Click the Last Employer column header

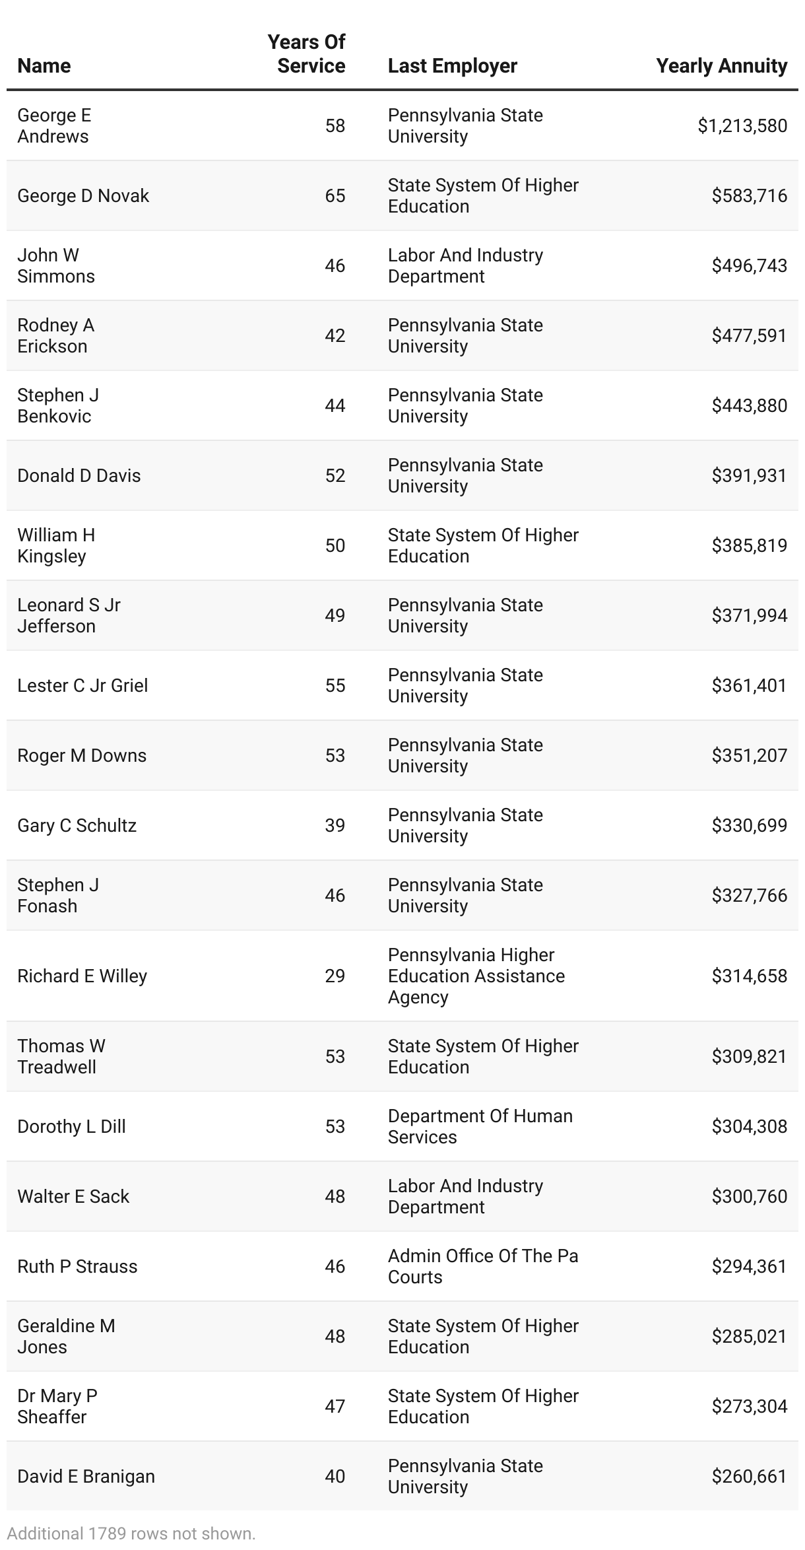click(x=453, y=66)
